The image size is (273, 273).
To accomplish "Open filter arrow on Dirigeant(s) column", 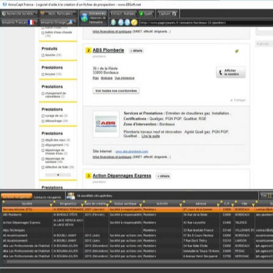I will click(x=82, y=205).
